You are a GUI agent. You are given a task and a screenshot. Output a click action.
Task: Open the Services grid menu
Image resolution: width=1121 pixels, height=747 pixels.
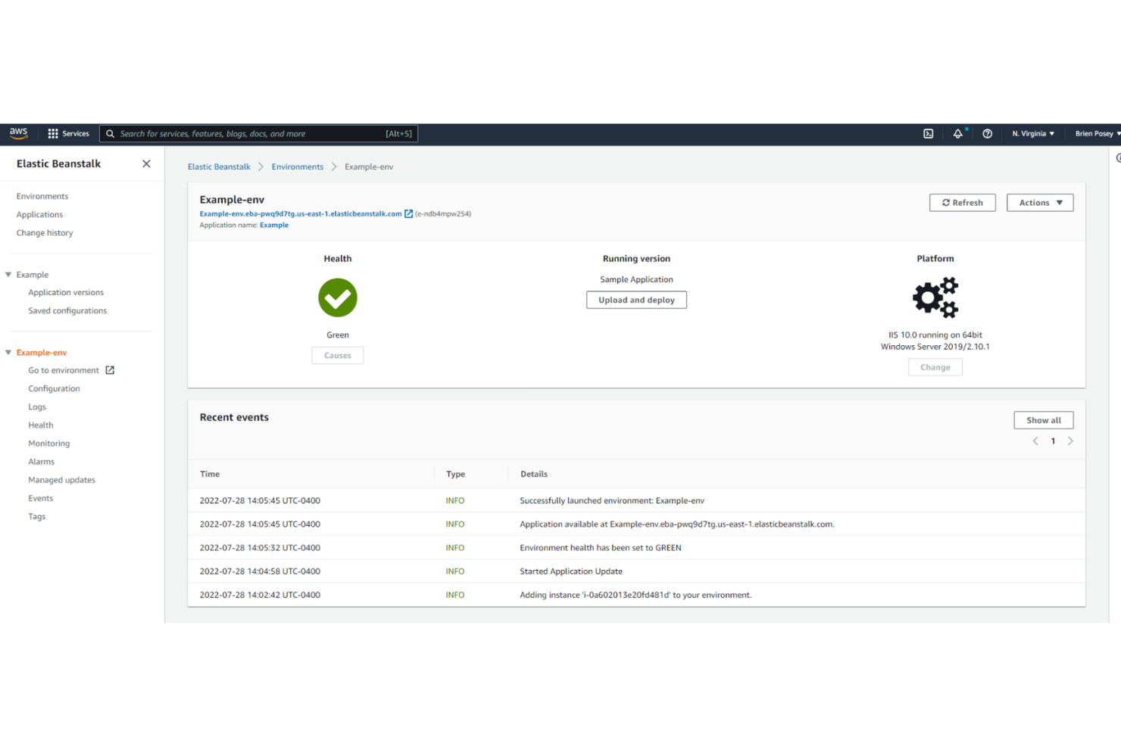click(51, 133)
